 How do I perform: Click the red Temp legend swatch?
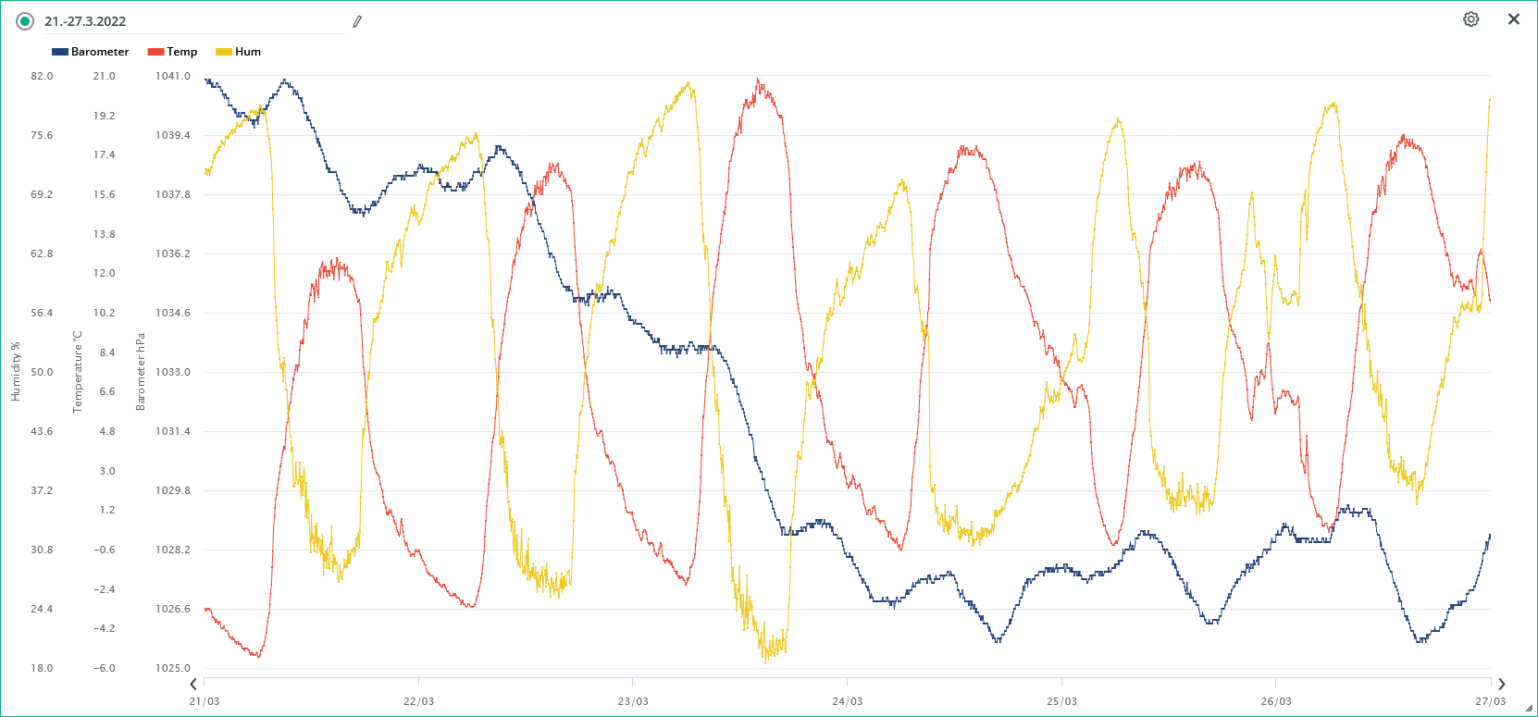[155, 52]
